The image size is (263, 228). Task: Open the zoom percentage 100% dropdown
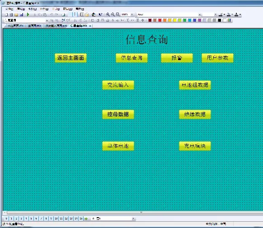point(132,14)
